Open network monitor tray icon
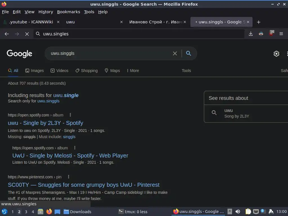Screen dimensions: 288x216 click(256, 212)
